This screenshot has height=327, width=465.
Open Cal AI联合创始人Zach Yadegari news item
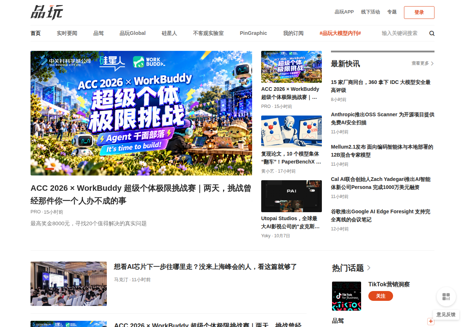point(381,183)
